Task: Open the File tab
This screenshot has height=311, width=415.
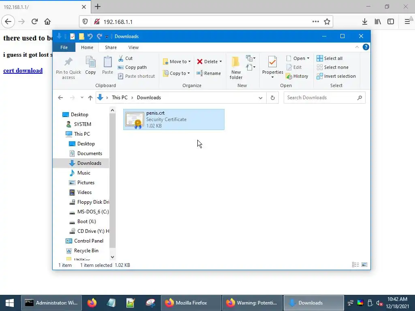Action: pos(64,47)
